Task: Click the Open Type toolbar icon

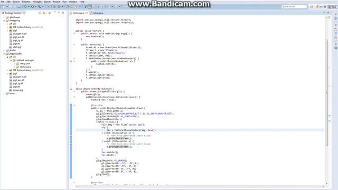Action: click(x=68, y=7)
